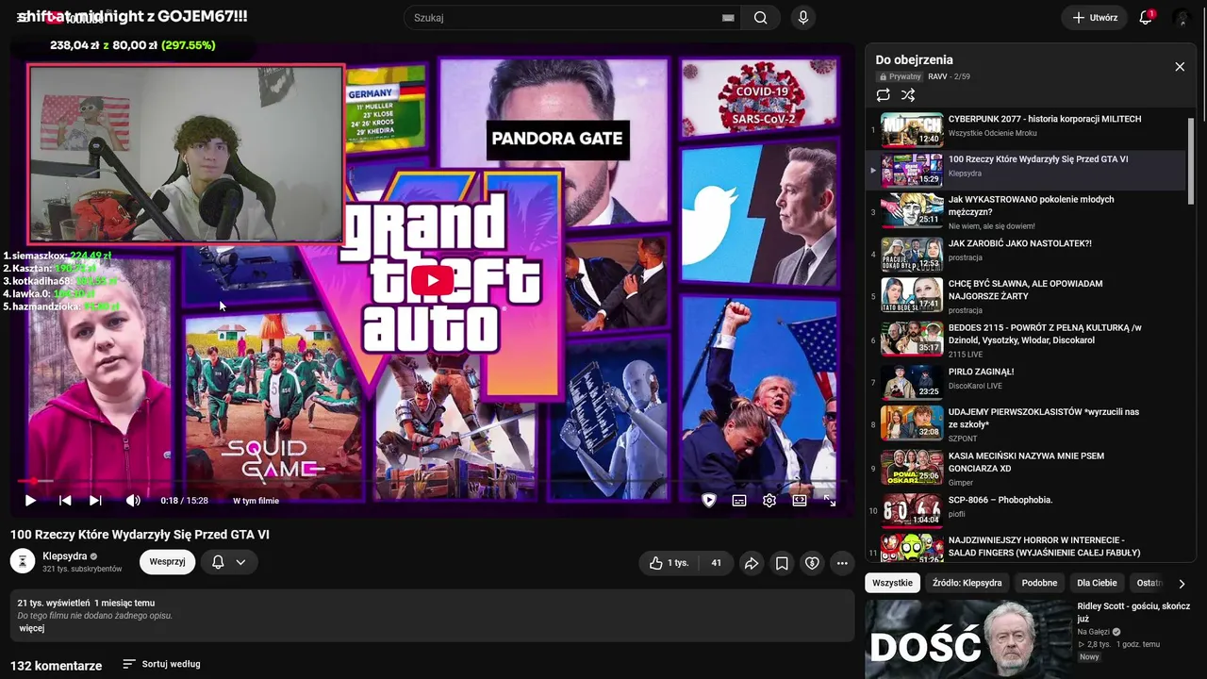The height and width of the screenshot is (679, 1207).
Task: Open the Klepsydra channel name link
Action: [64, 556]
